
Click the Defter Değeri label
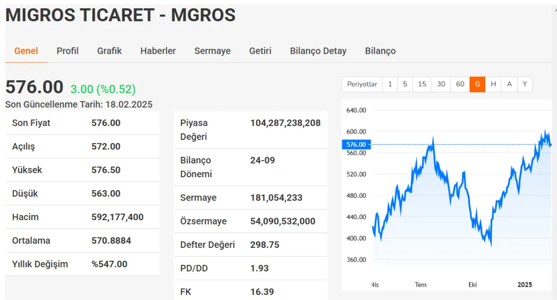click(208, 244)
